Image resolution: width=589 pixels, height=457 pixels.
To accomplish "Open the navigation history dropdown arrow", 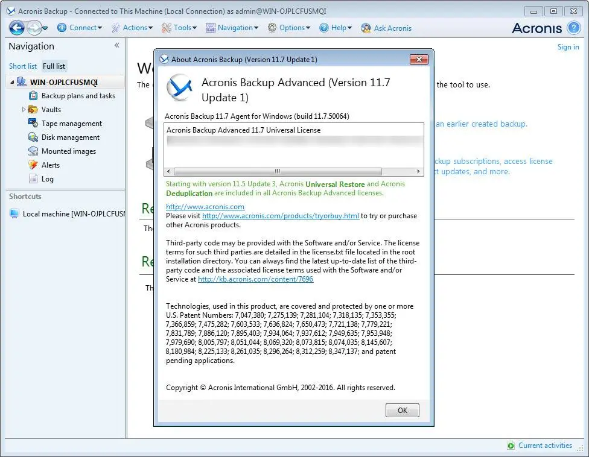I will point(45,28).
